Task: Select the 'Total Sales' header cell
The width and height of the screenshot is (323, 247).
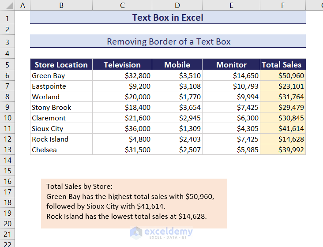Action: pos(282,65)
